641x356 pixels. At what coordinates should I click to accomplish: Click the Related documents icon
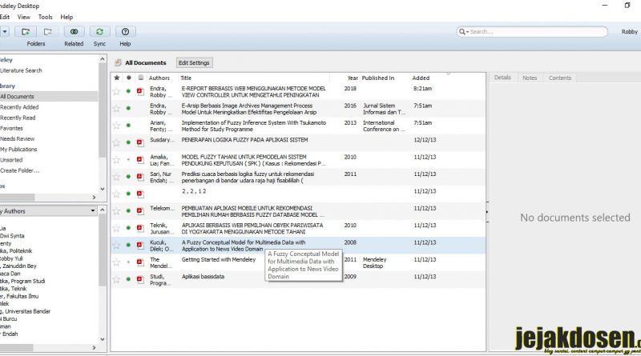pyautogui.click(x=74, y=32)
